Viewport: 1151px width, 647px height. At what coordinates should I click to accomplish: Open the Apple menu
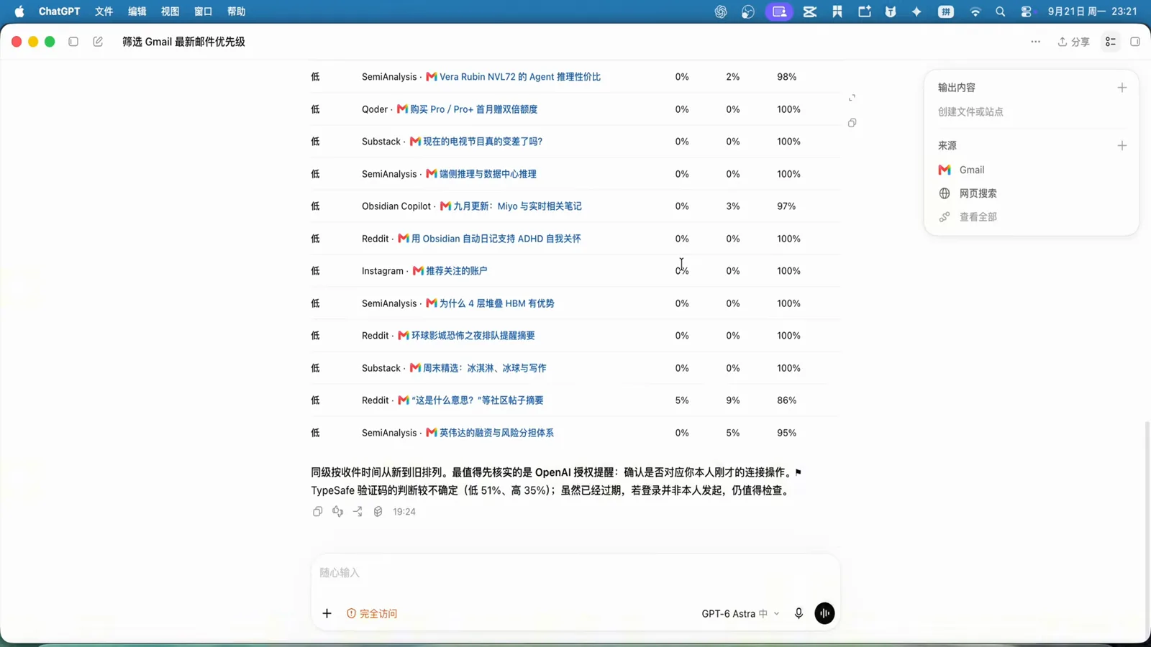pyautogui.click(x=19, y=12)
